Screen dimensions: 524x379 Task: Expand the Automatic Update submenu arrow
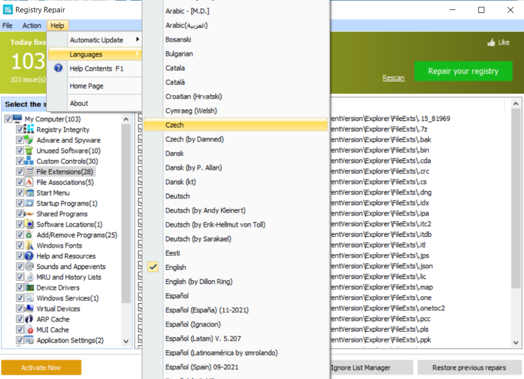pyautogui.click(x=137, y=39)
